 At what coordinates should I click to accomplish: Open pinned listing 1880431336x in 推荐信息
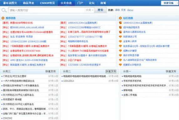83,23
